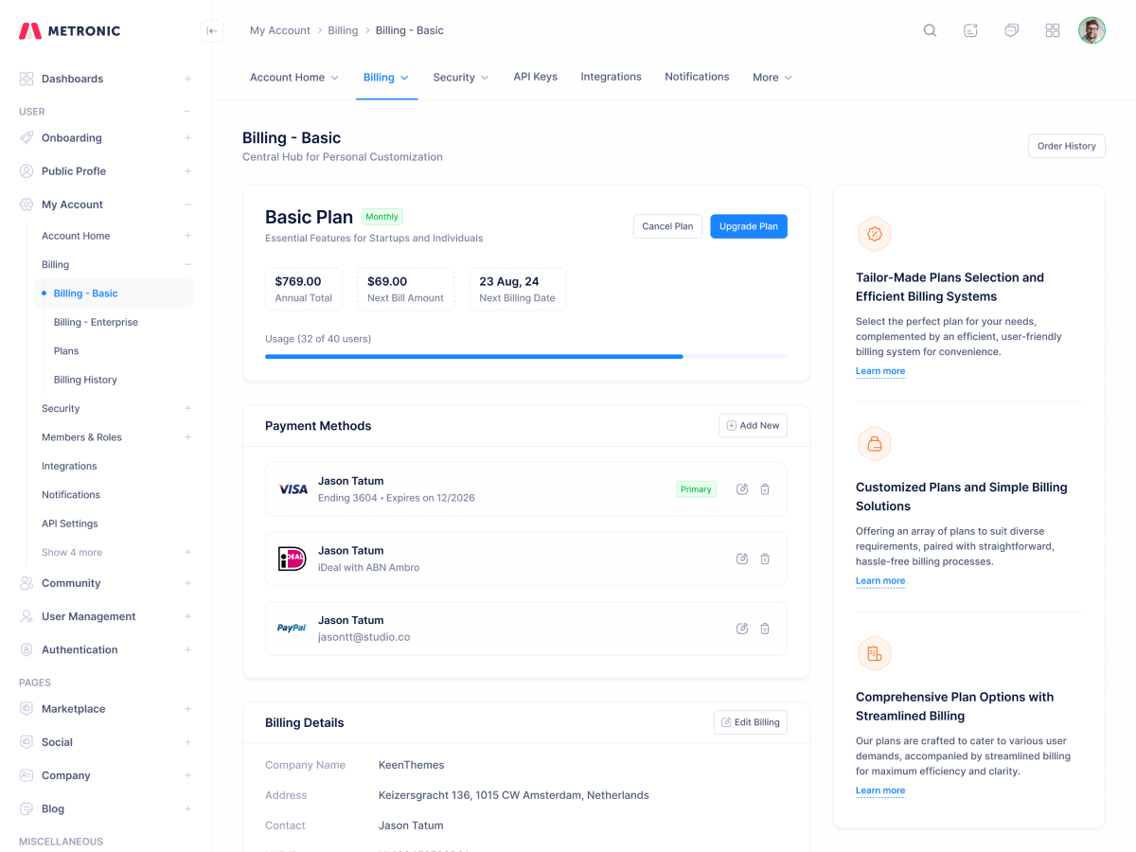The width and height of the screenshot is (1136, 852).
Task: Click the Upgrade Plan button
Action: (x=748, y=226)
